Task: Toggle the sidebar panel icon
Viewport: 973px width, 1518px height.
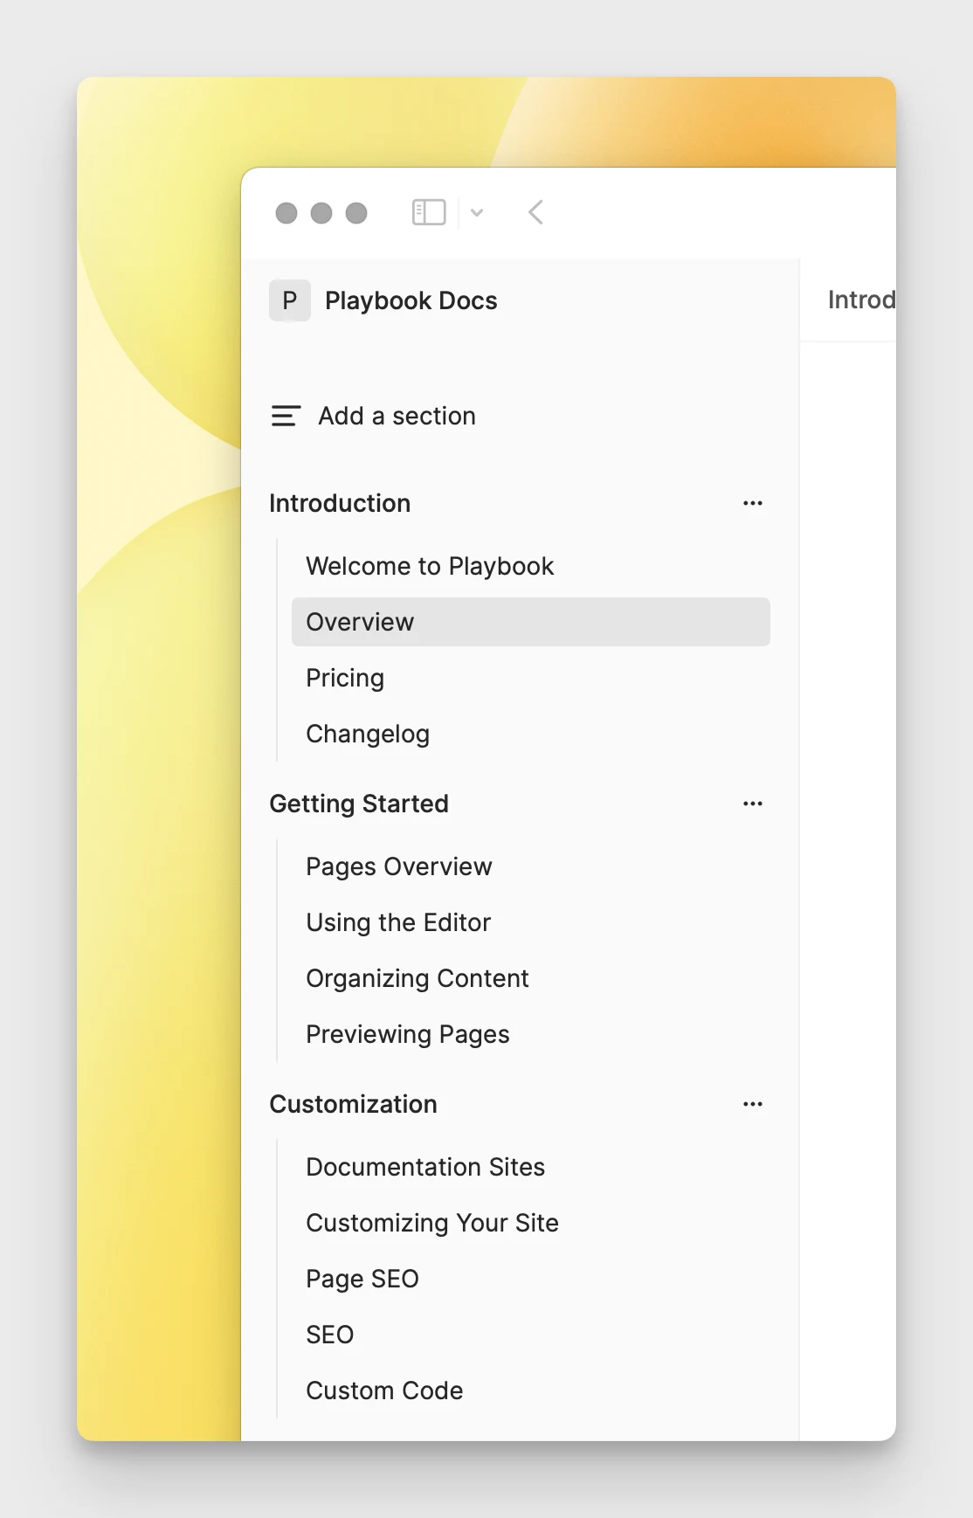Action: 429,212
